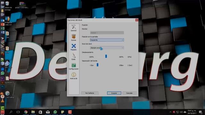Open WhatsApp from the taskbar
The image size is (205, 115).
point(55,112)
